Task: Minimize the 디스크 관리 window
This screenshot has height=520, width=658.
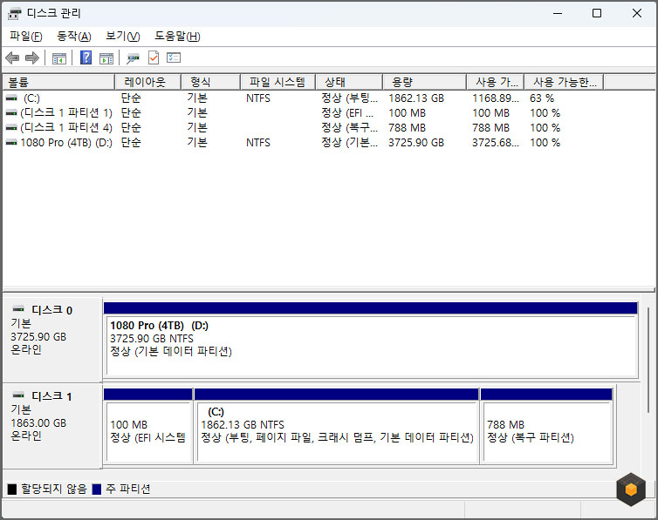Action: click(x=558, y=13)
